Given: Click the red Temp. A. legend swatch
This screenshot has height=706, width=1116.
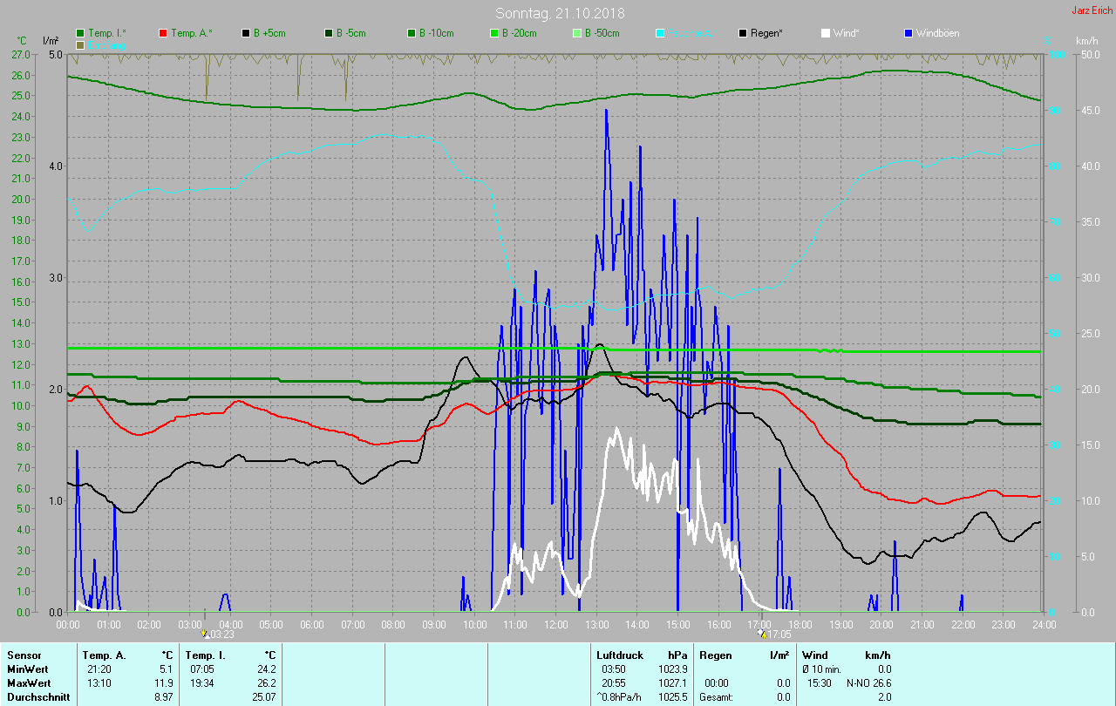Looking at the screenshot, I should [163, 33].
